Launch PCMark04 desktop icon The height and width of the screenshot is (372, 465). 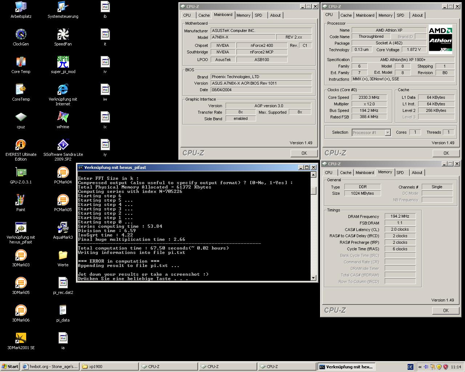click(x=63, y=175)
